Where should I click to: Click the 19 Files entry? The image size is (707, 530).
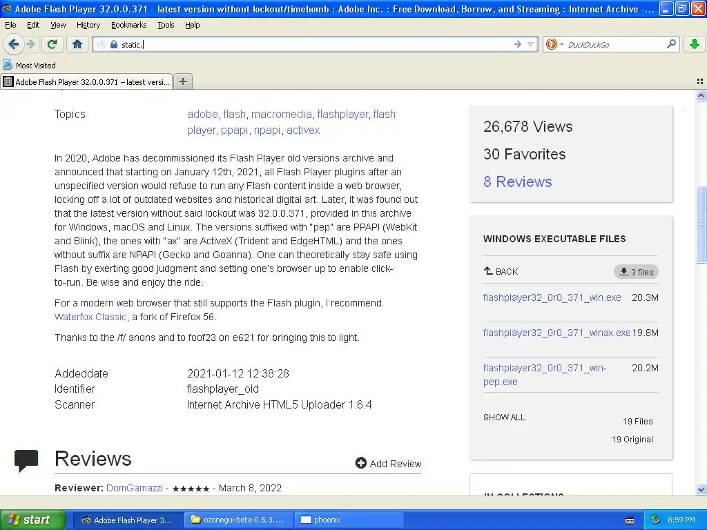coord(637,422)
